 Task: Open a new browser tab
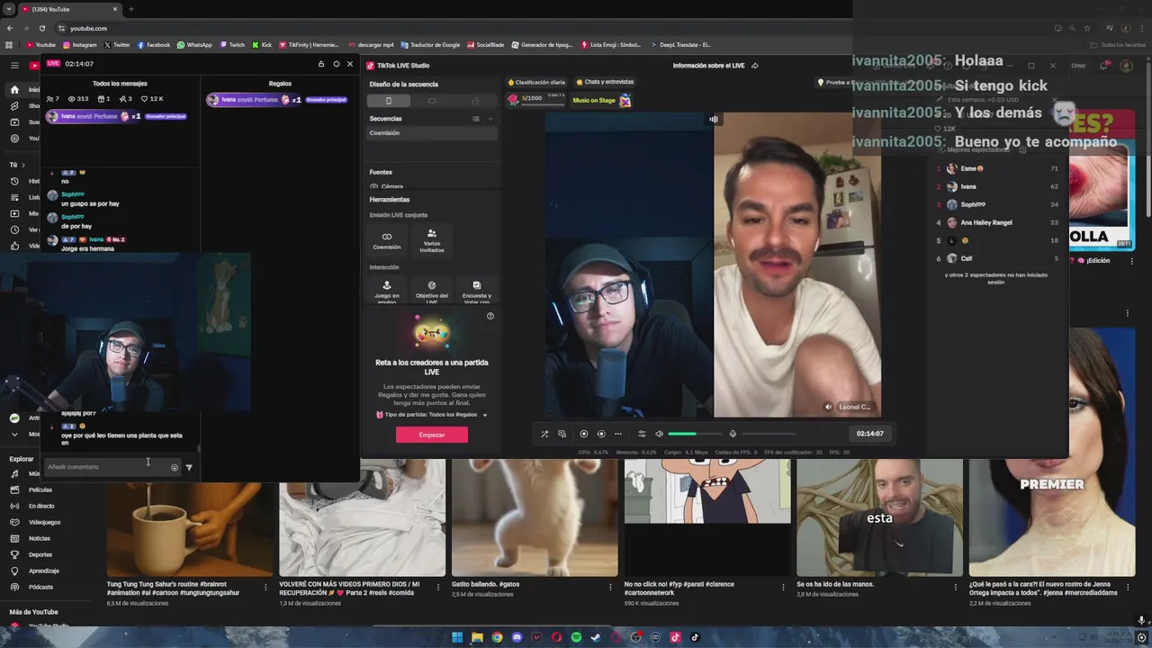point(131,9)
